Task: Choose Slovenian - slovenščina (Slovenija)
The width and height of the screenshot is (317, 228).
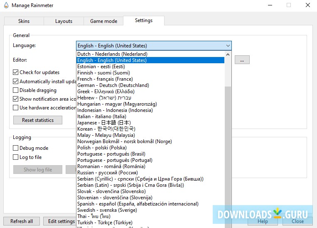Action: [151, 198]
